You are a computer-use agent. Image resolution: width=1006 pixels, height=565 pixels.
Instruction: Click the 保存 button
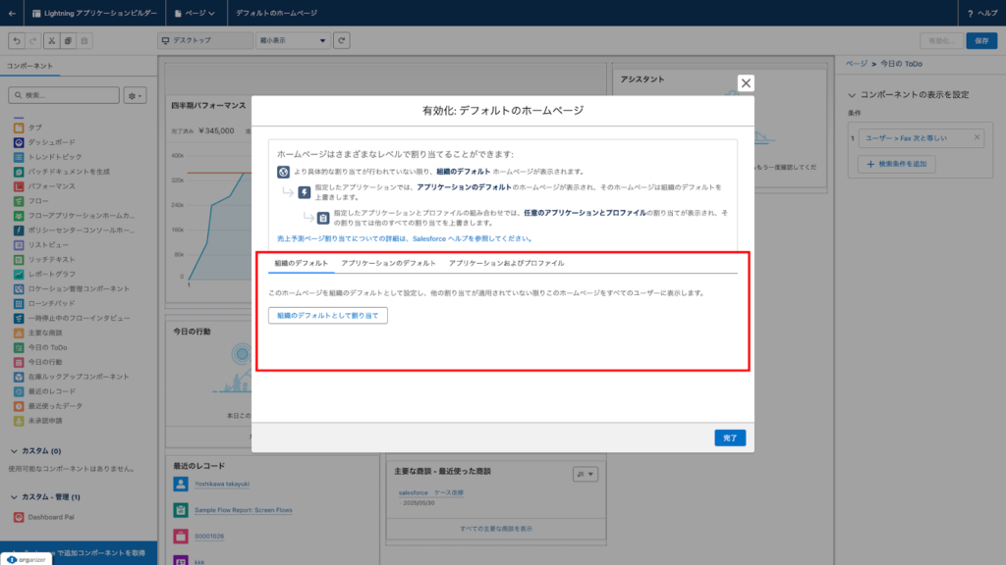tap(981, 41)
